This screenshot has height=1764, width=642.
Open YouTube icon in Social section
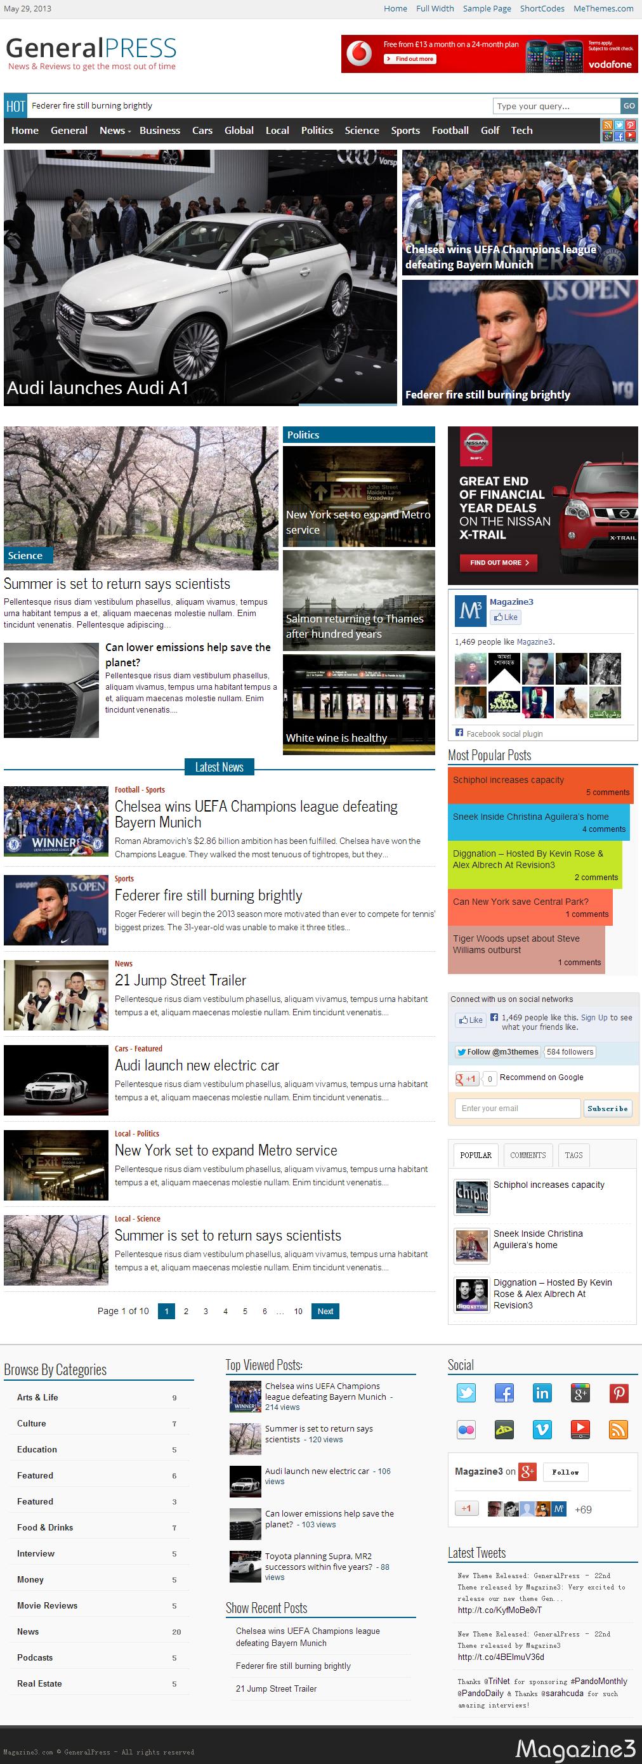(580, 1430)
